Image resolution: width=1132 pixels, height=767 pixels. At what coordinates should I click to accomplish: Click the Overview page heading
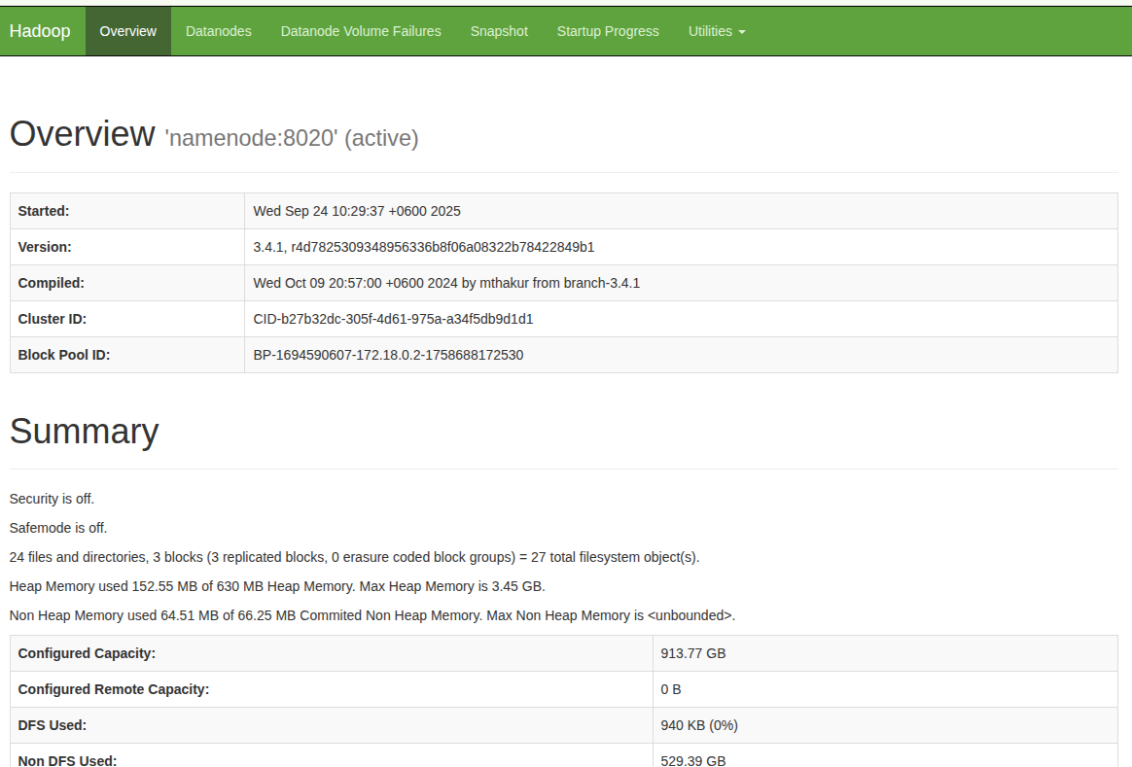tap(82, 134)
